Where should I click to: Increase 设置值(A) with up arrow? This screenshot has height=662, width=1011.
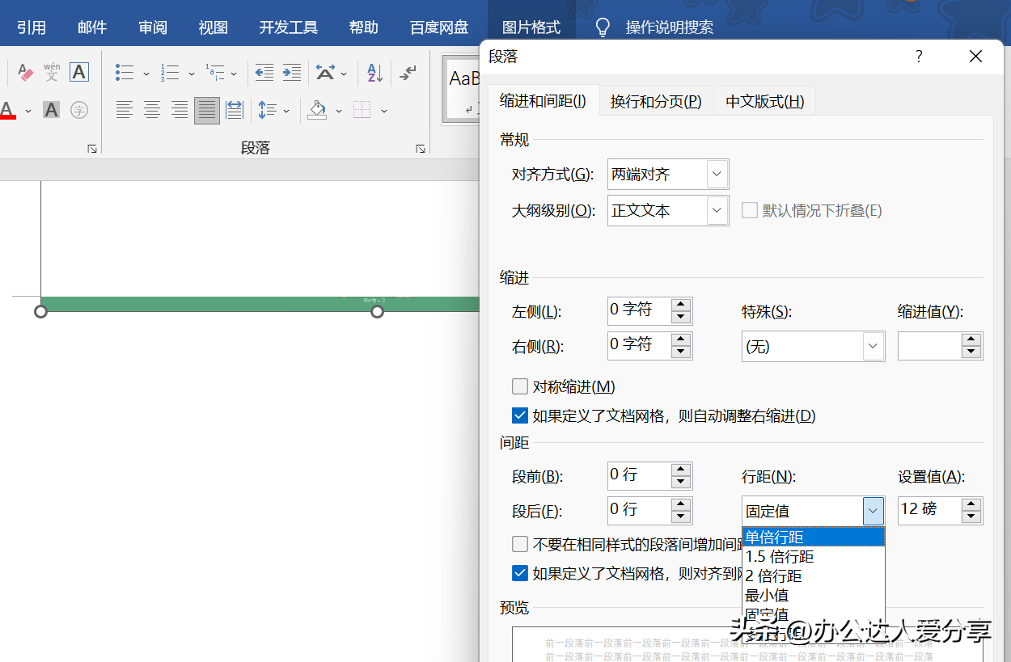coord(971,504)
